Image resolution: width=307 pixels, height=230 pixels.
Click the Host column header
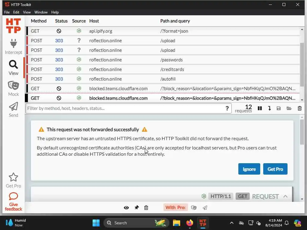pos(94,21)
